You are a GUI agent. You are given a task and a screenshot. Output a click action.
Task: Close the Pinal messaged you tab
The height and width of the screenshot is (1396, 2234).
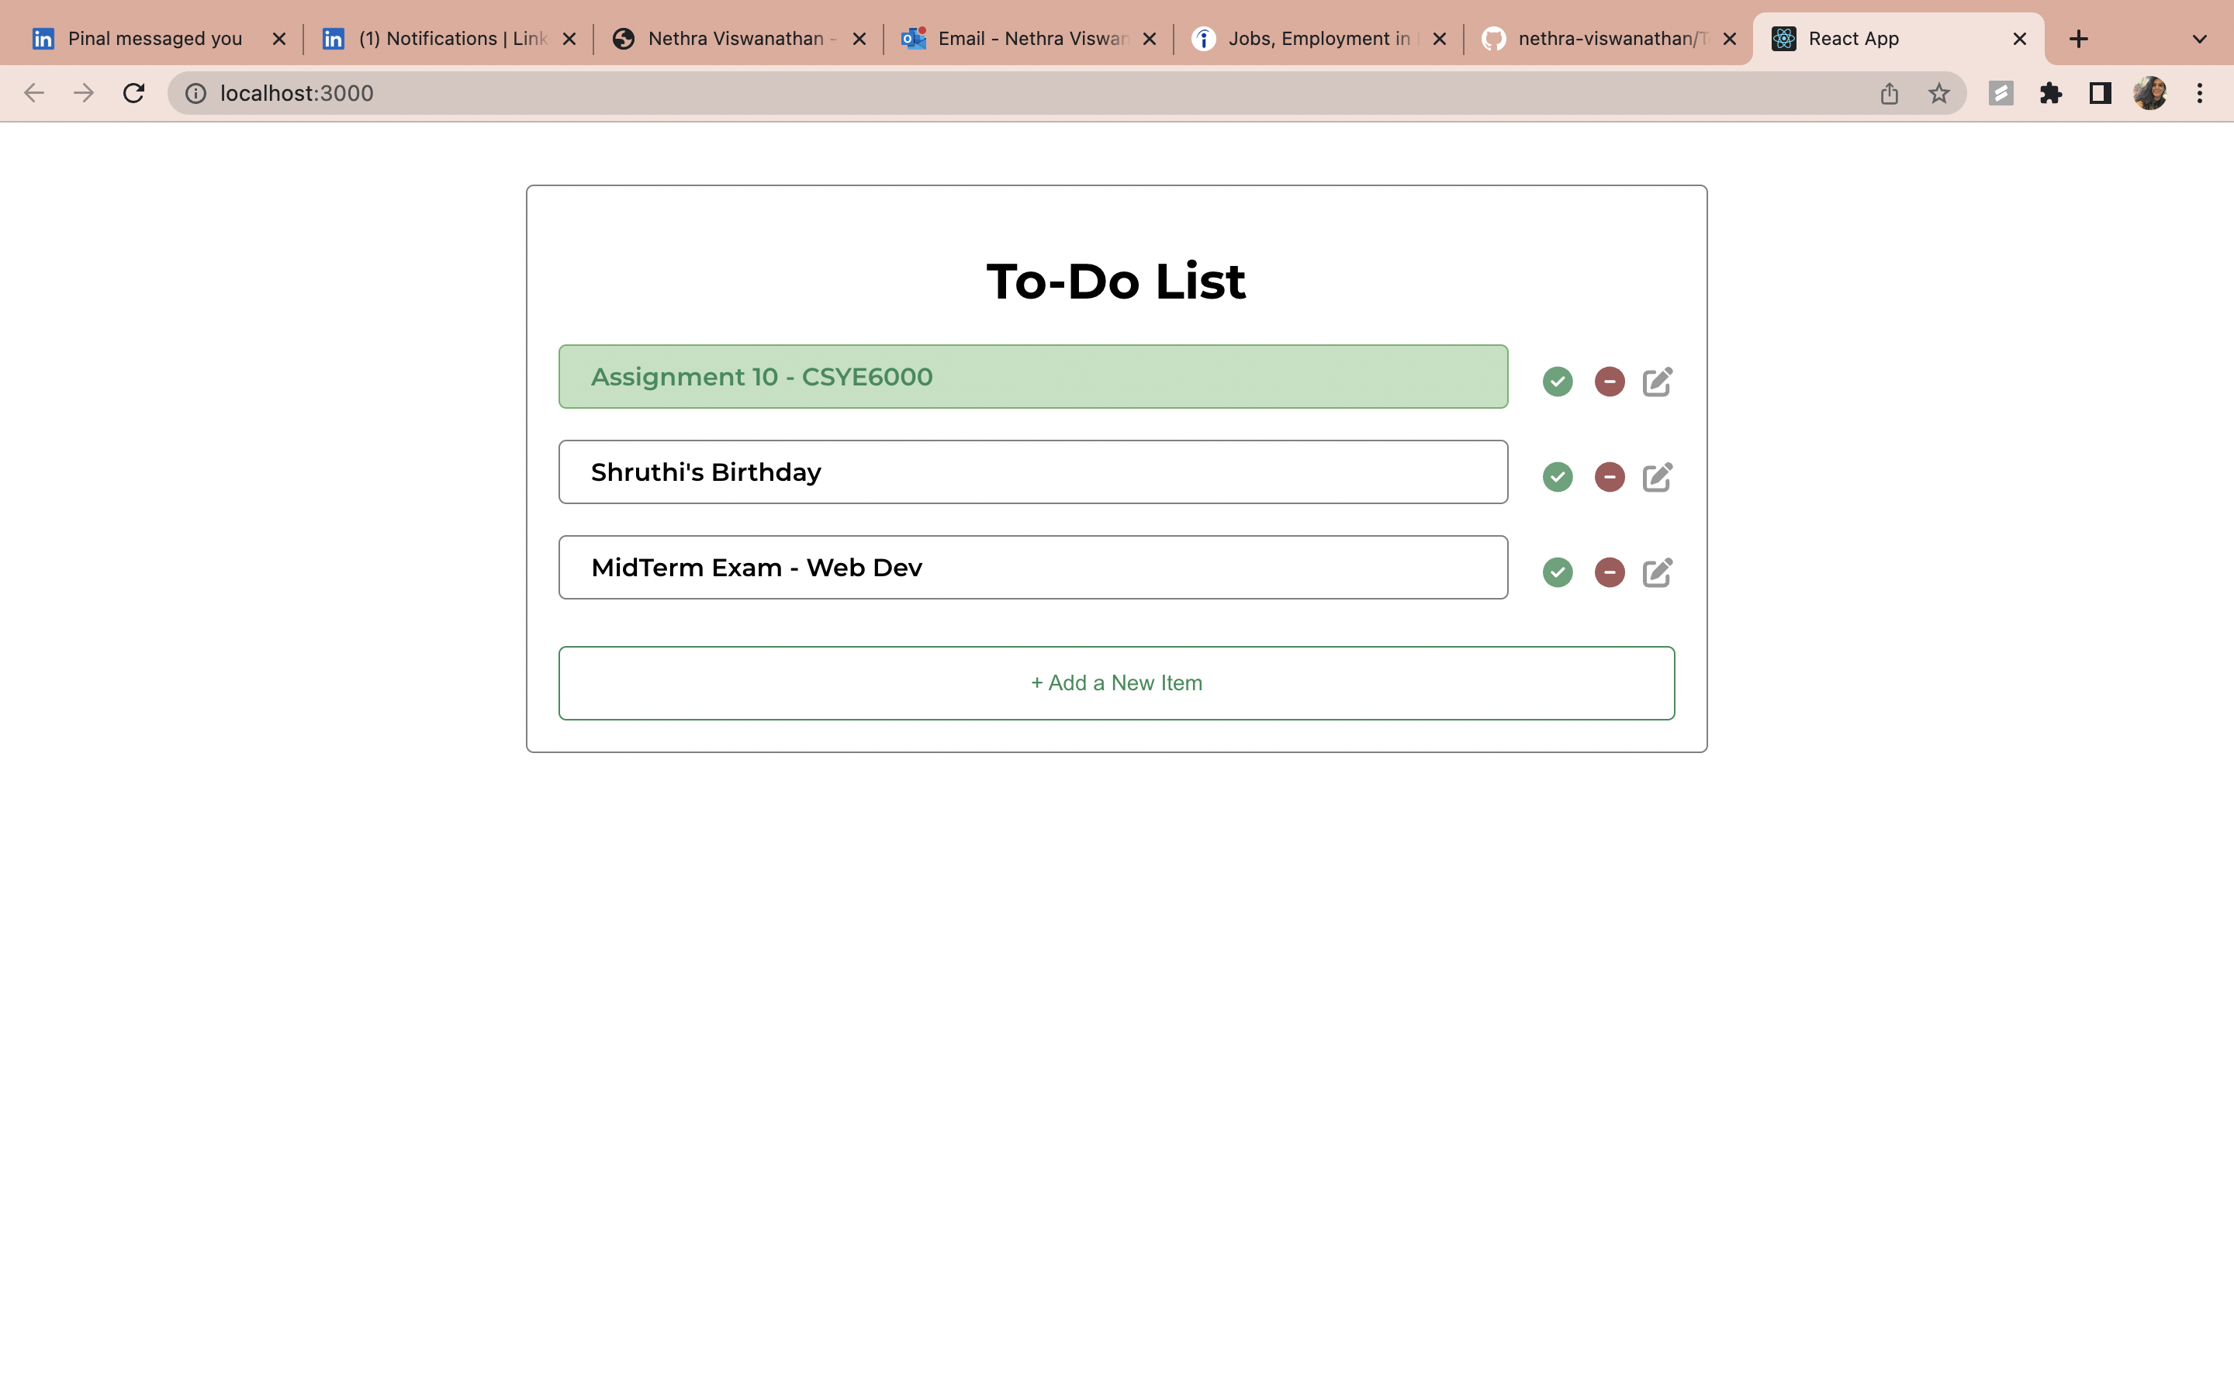coord(278,39)
